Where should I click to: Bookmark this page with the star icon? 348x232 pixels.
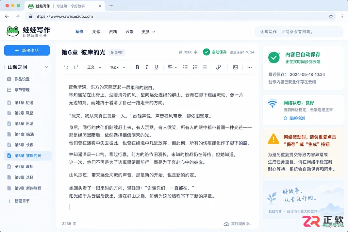pos(331,16)
